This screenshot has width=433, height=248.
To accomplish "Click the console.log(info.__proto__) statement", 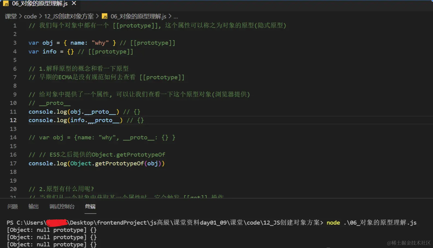I will pyautogui.click(x=76, y=120).
